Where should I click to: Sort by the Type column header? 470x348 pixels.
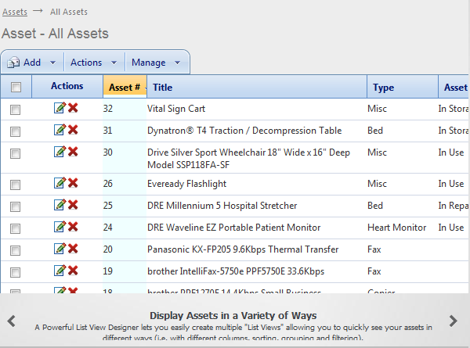tap(384, 88)
